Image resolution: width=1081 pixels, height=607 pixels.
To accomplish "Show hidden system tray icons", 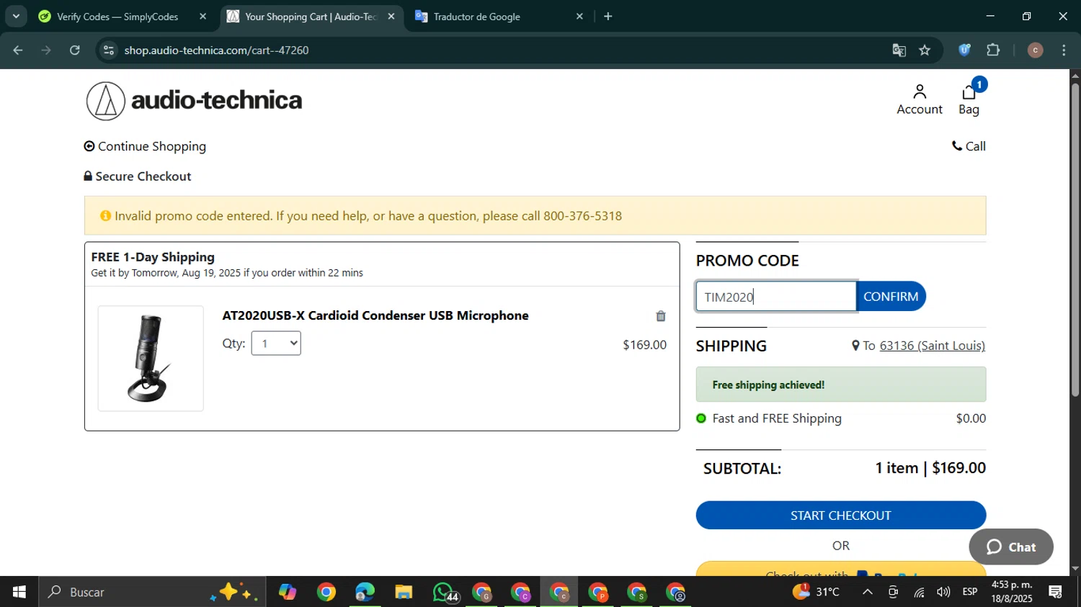I will [868, 592].
